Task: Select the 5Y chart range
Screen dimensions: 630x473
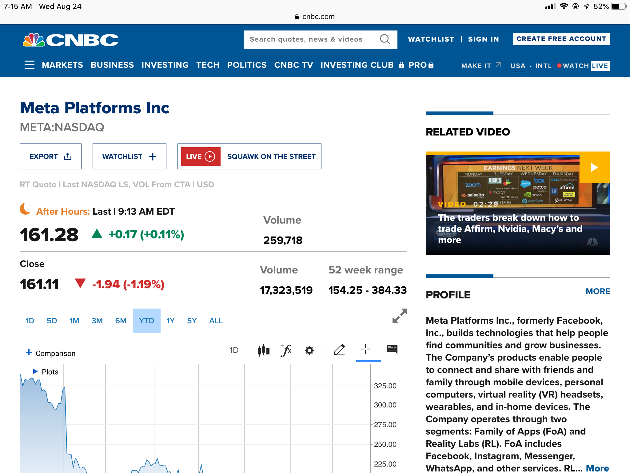Action: pyautogui.click(x=192, y=321)
